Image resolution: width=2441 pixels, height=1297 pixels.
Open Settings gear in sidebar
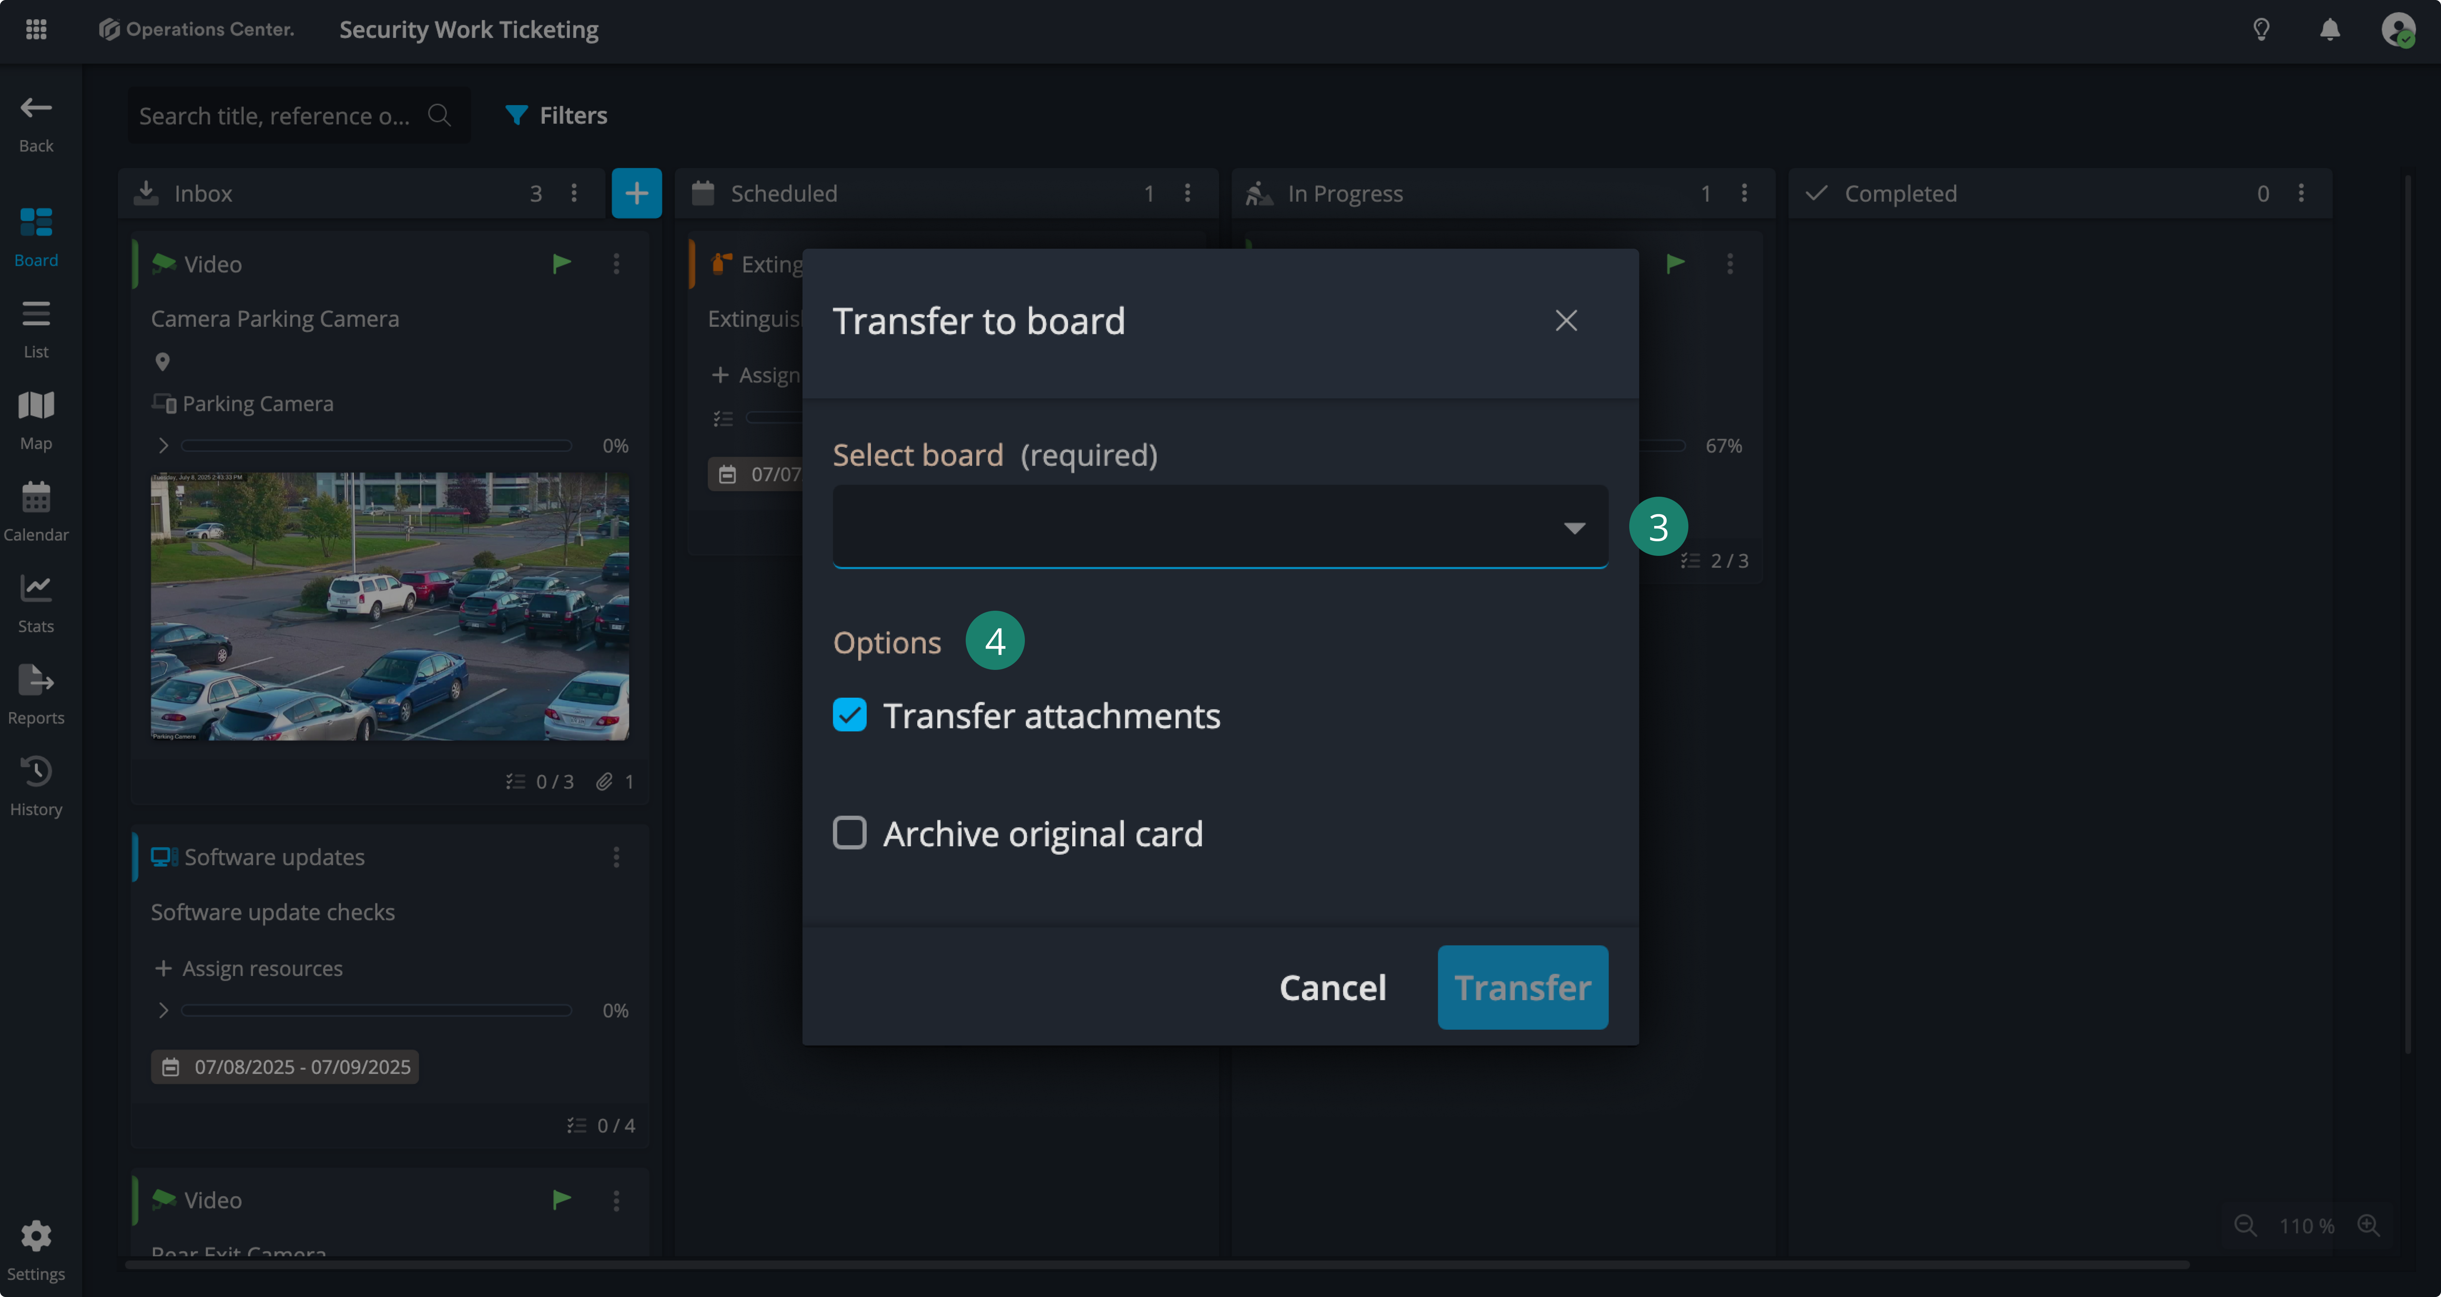point(36,1251)
